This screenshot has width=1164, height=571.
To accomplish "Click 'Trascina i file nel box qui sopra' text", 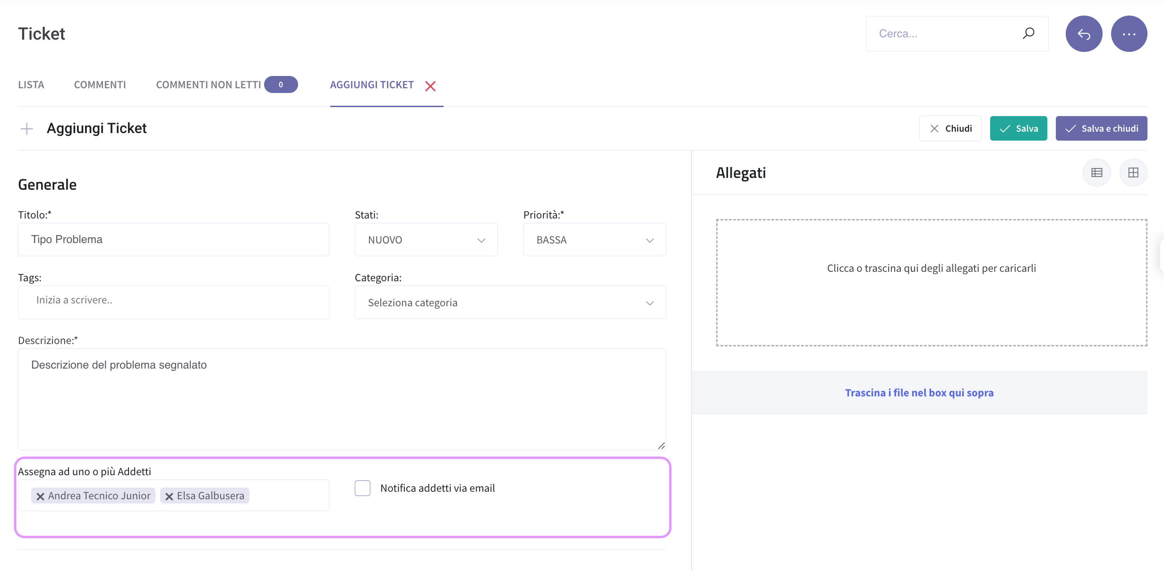I will point(919,393).
